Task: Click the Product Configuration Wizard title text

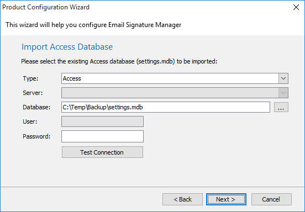Action: point(46,7)
